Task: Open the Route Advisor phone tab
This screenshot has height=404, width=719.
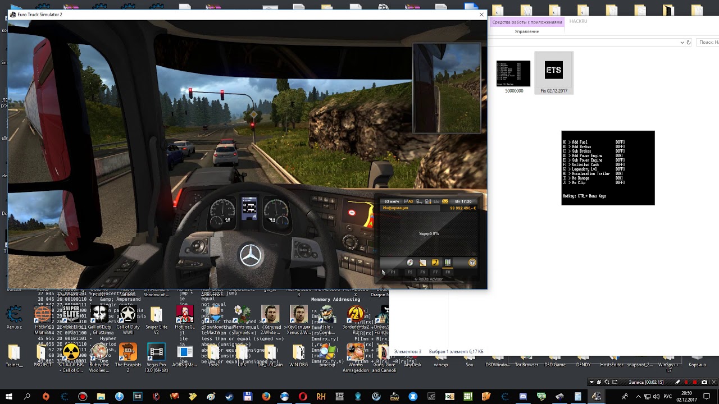Action: (435, 263)
